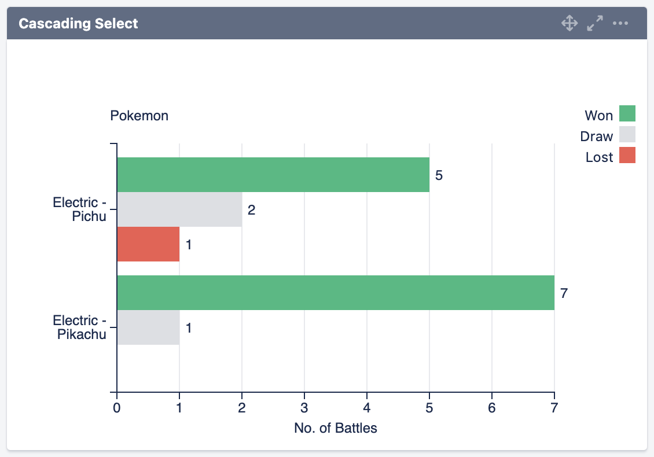Click the move widget icon
654x457 pixels.
point(570,23)
